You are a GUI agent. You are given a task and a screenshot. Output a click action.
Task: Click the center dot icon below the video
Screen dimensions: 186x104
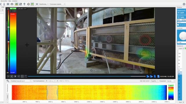pyautogui.click(x=91, y=70)
